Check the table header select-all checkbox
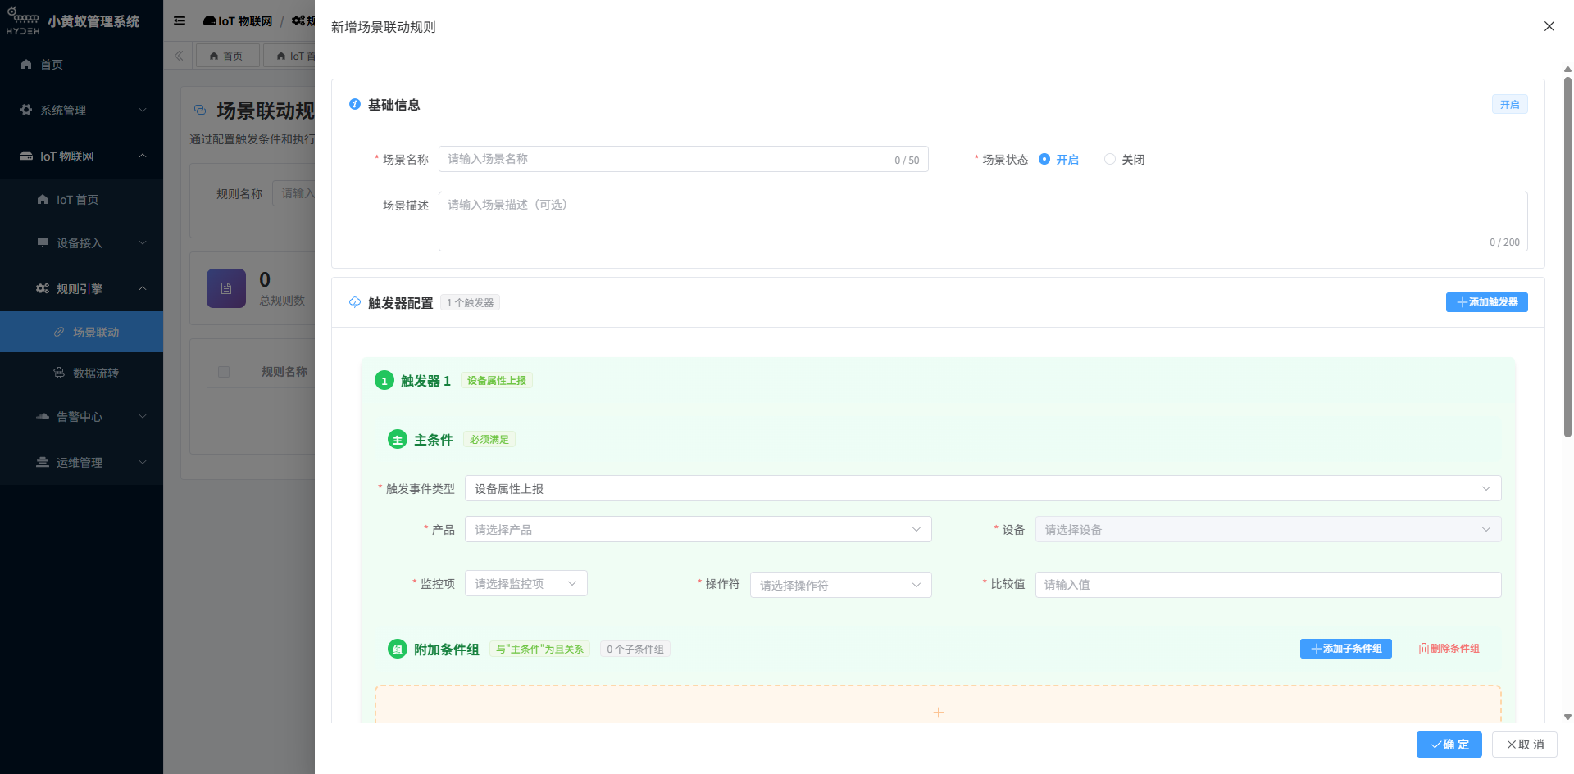The width and height of the screenshot is (1574, 774). (224, 372)
